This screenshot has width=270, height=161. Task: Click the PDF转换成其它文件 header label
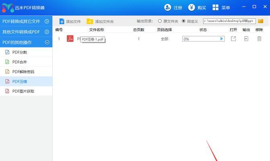click(21, 21)
